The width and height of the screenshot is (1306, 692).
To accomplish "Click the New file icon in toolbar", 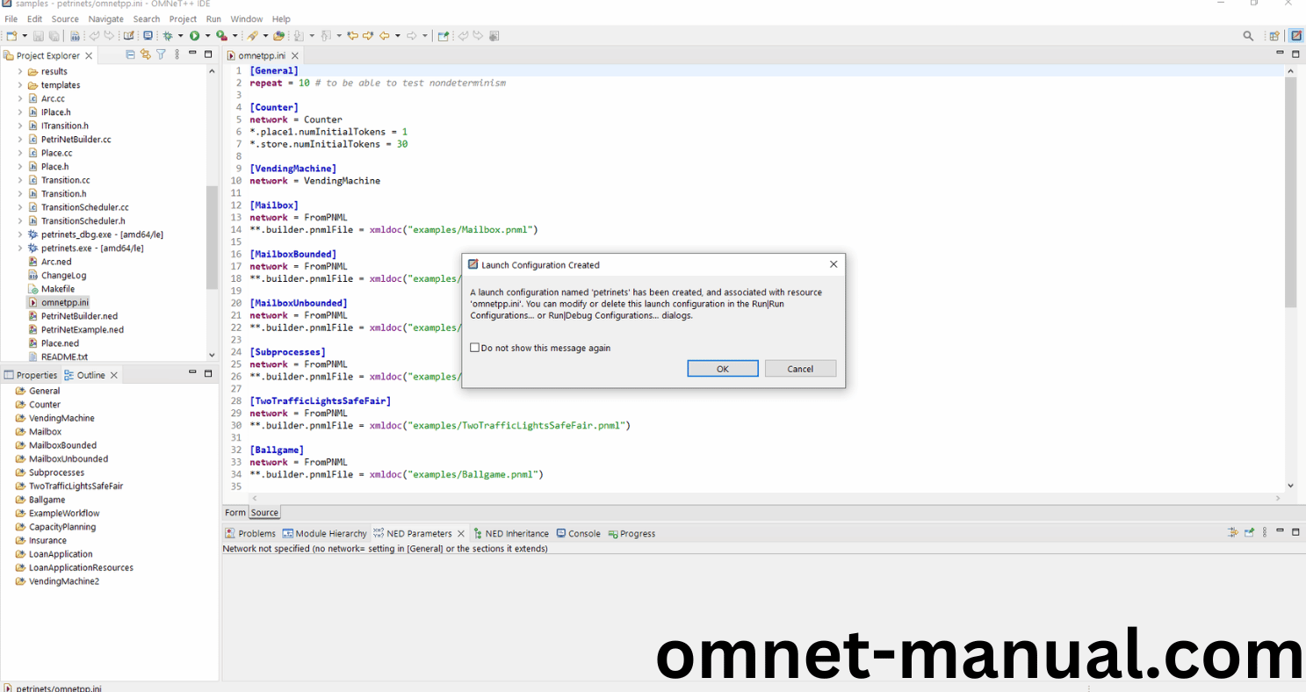I will click(11, 36).
